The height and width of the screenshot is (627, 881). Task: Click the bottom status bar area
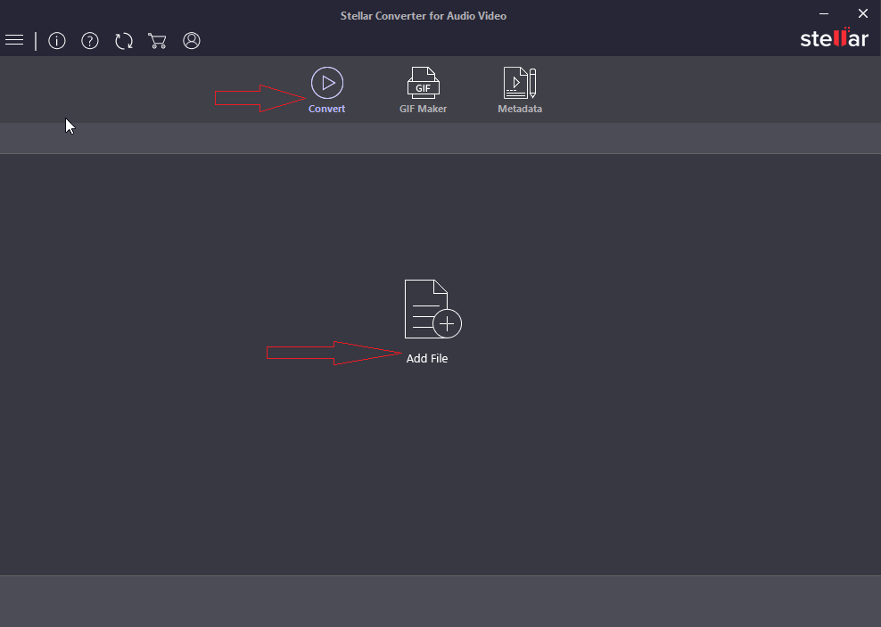click(440, 602)
